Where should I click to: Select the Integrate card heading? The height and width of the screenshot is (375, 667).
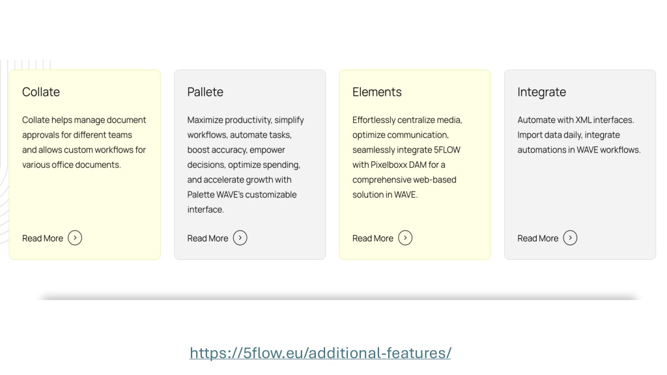[x=541, y=92]
